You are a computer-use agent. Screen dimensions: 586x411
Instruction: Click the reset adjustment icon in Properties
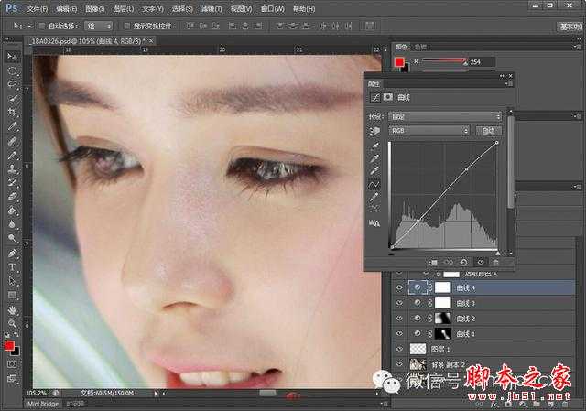[465, 263]
